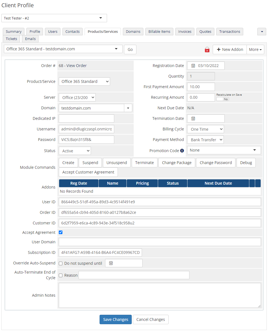
Task: Open the Termination Date calendar icon
Action: pyautogui.click(x=193, y=118)
